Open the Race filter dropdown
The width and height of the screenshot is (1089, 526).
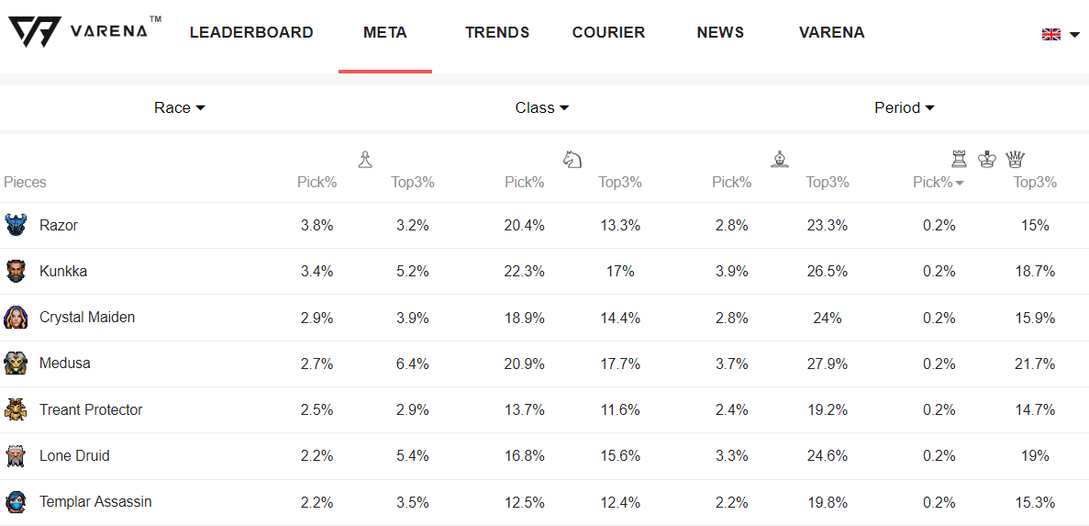180,108
